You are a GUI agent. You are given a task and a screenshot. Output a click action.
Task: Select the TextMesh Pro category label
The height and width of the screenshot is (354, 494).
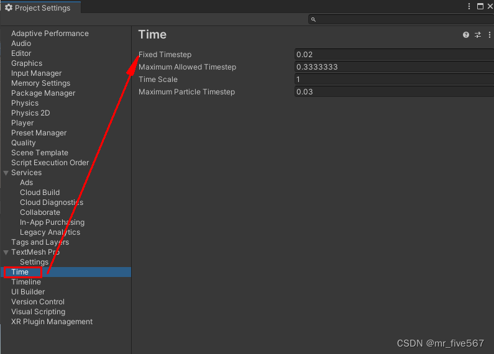(x=35, y=252)
